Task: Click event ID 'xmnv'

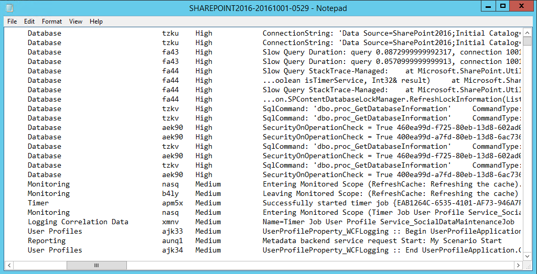Action: (170, 222)
